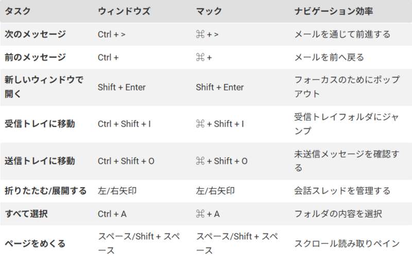Click the "Ctrl + >" Windows shortcut cell
This screenshot has height=261, width=412.
click(x=112, y=35)
